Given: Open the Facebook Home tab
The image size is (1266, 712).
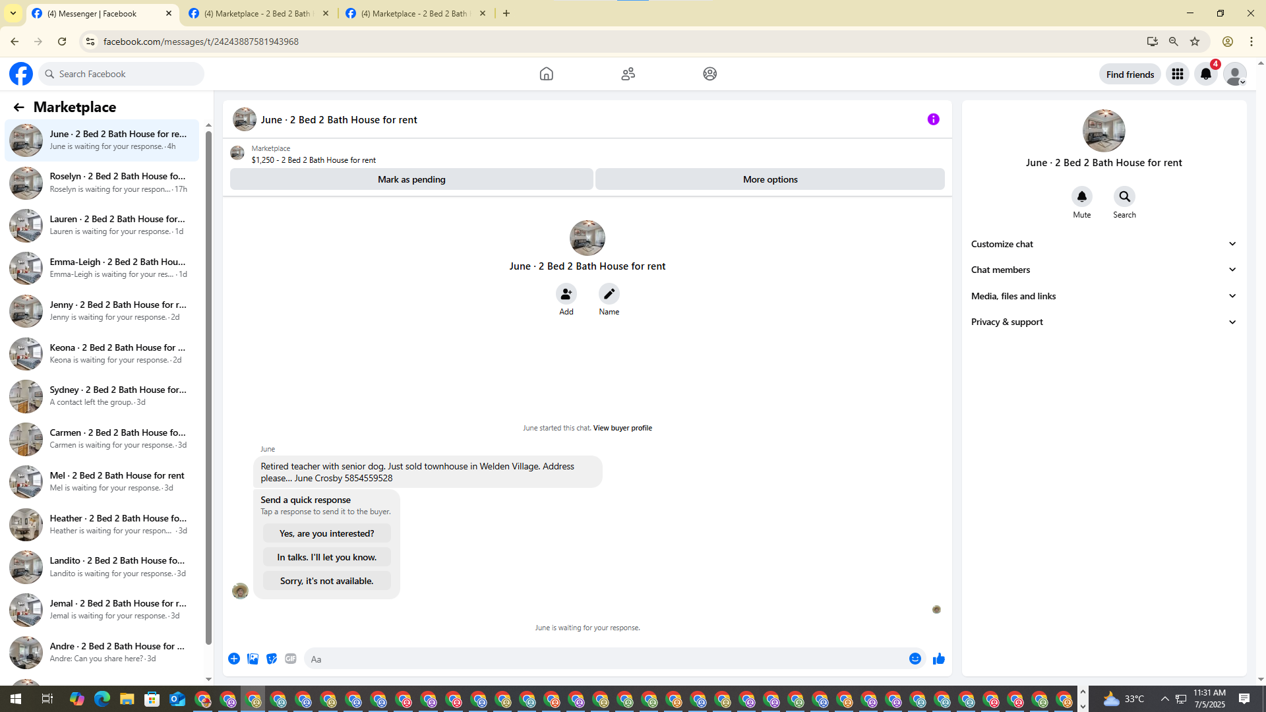Looking at the screenshot, I should (x=546, y=74).
